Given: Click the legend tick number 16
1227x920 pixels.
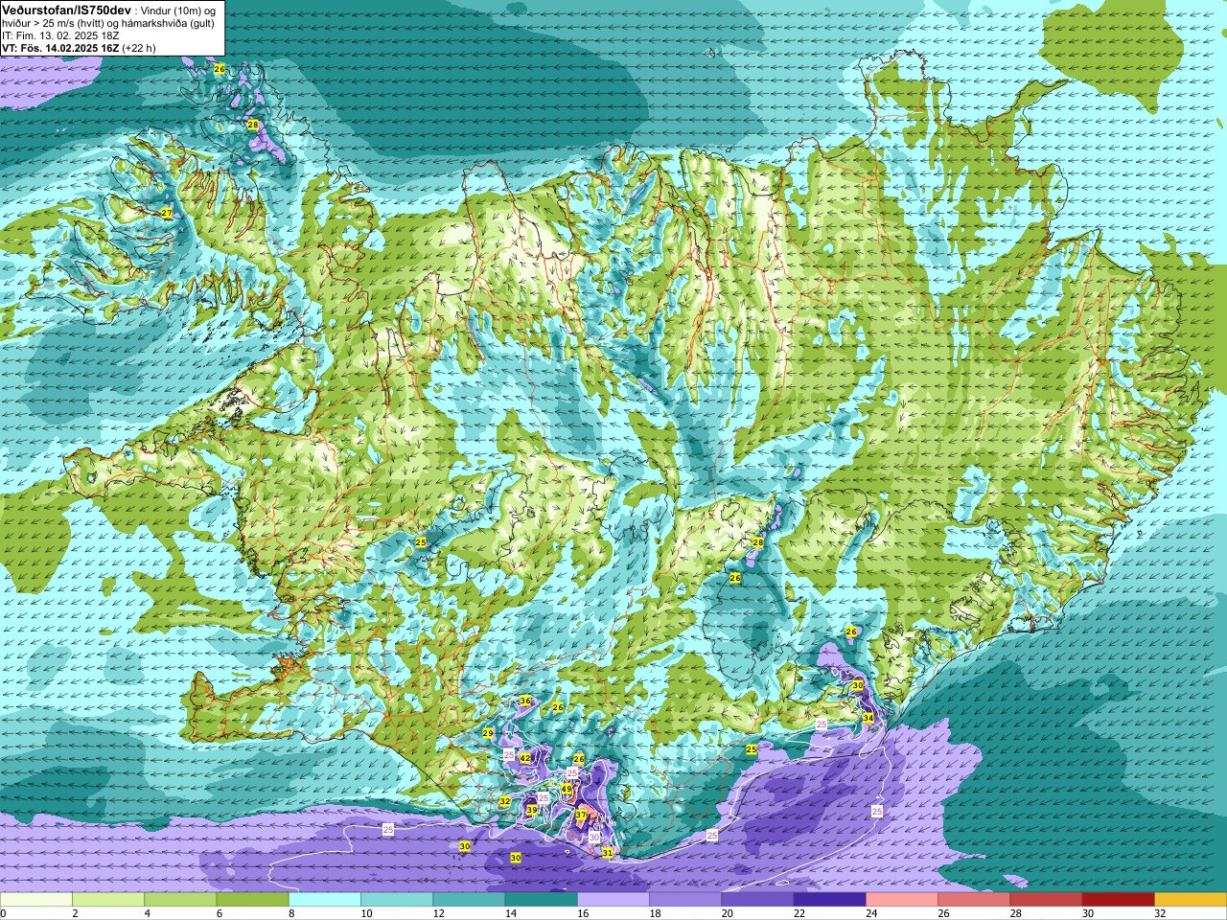Looking at the screenshot, I should [x=583, y=913].
